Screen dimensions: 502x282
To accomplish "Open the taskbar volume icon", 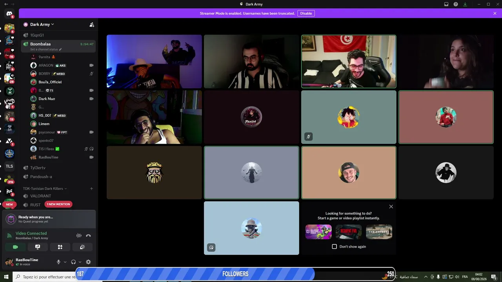I will point(457,277).
